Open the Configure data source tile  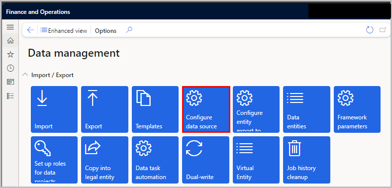pos(206,109)
